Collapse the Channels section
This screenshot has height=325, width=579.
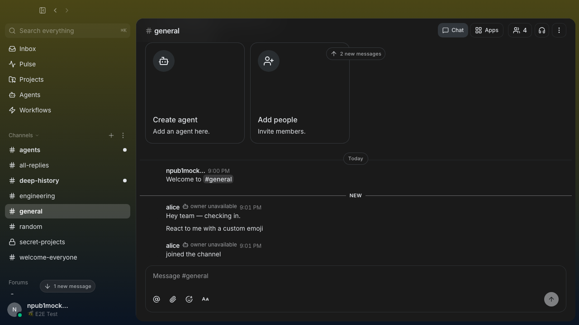click(x=24, y=135)
